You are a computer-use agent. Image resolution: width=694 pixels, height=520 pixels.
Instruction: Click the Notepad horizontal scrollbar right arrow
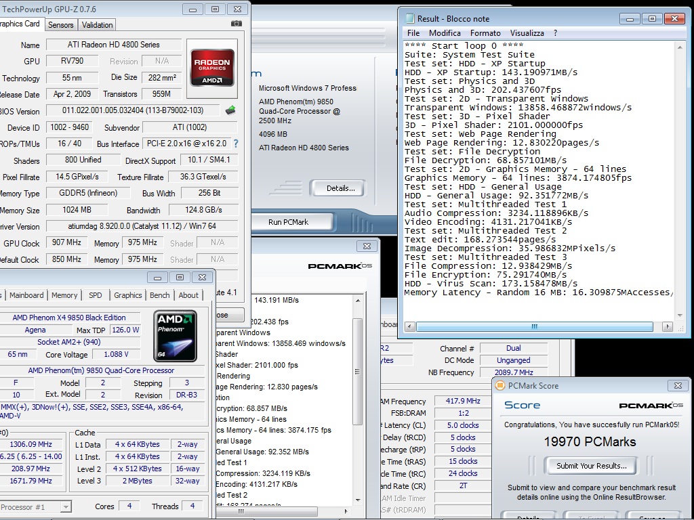[668, 327]
